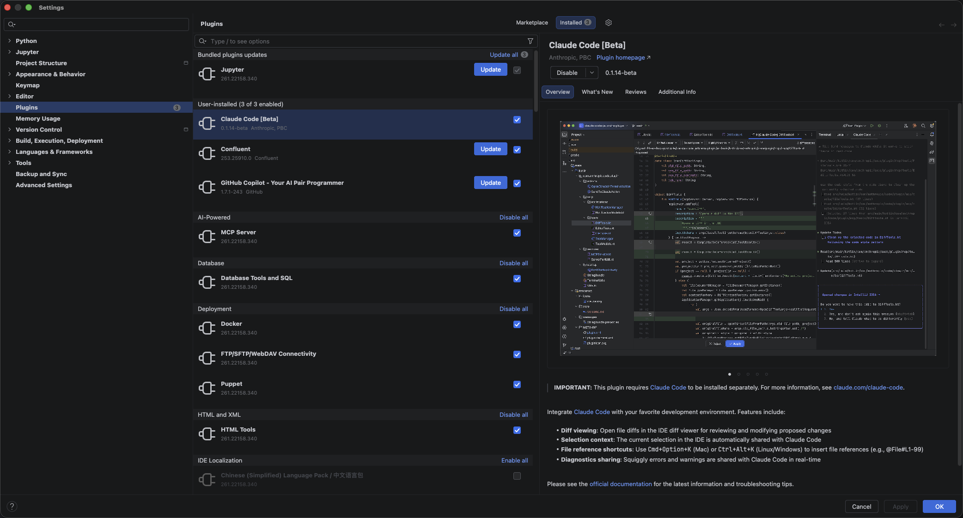Expand the Tools settings node

point(9,163)
